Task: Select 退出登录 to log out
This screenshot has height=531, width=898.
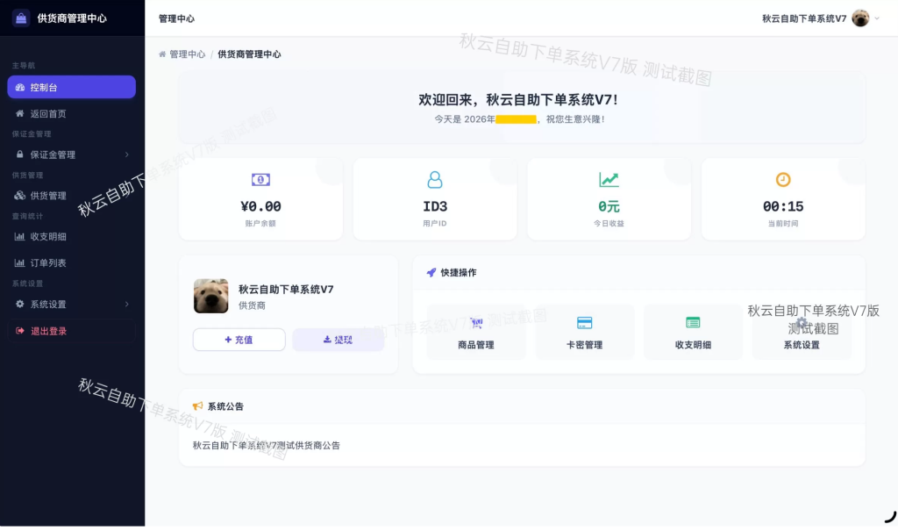Action: pyautogui.click(x=72, y=331)
